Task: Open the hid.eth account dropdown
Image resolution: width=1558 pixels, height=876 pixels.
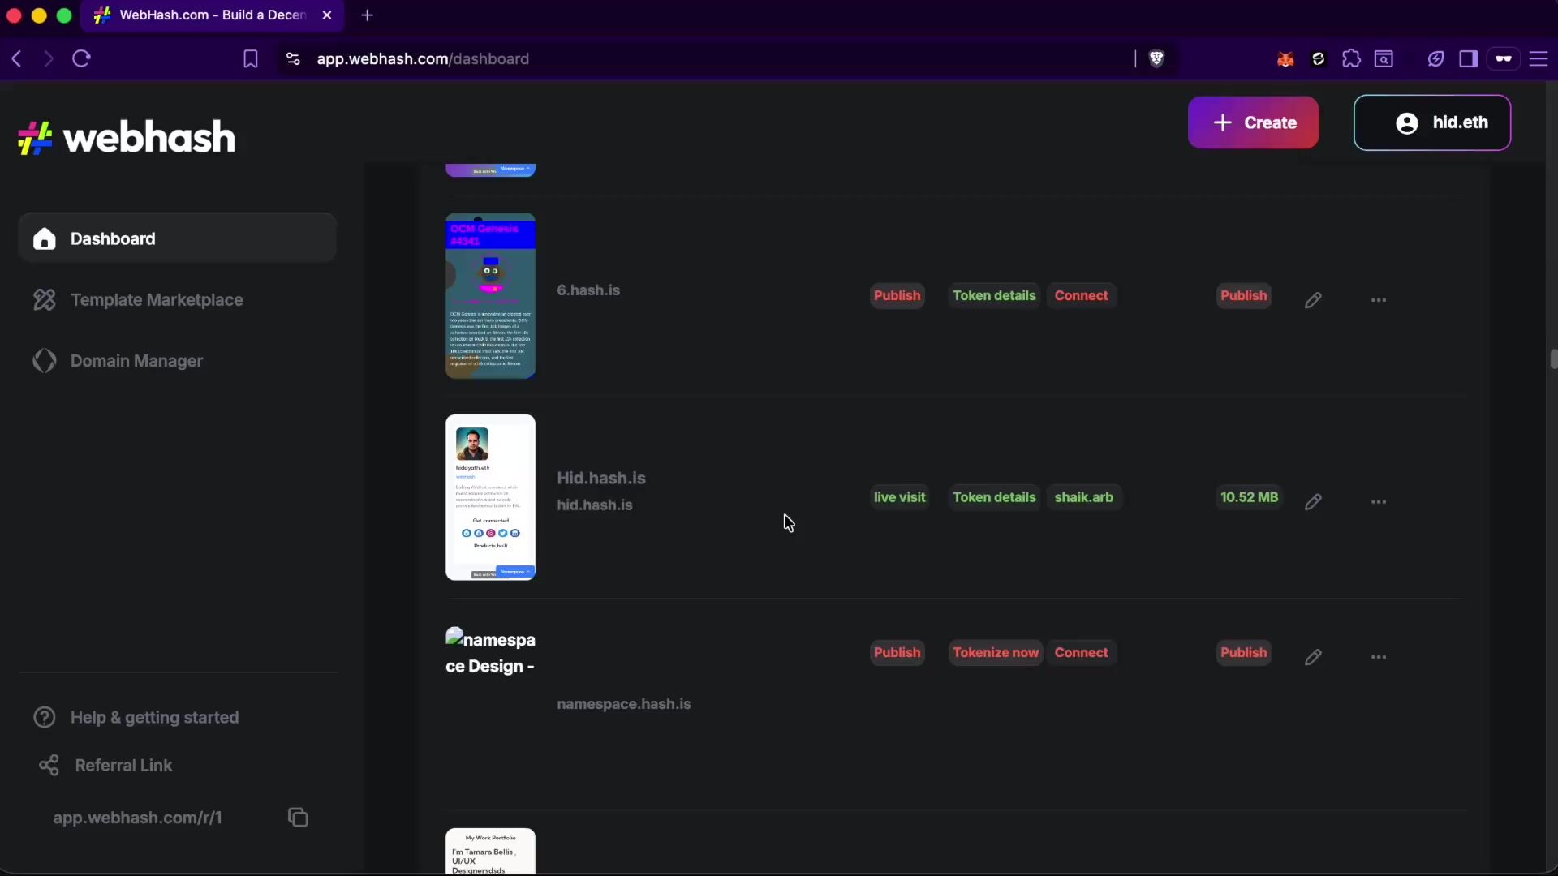Action: 1431,122
